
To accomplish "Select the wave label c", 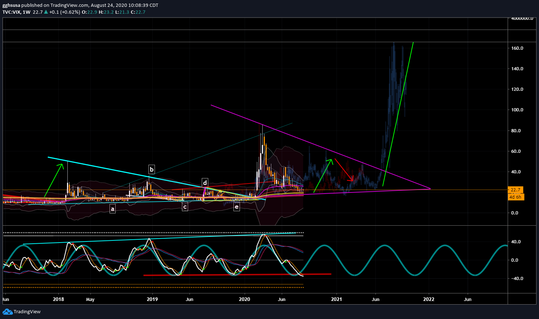I will (x=185, y=207).
